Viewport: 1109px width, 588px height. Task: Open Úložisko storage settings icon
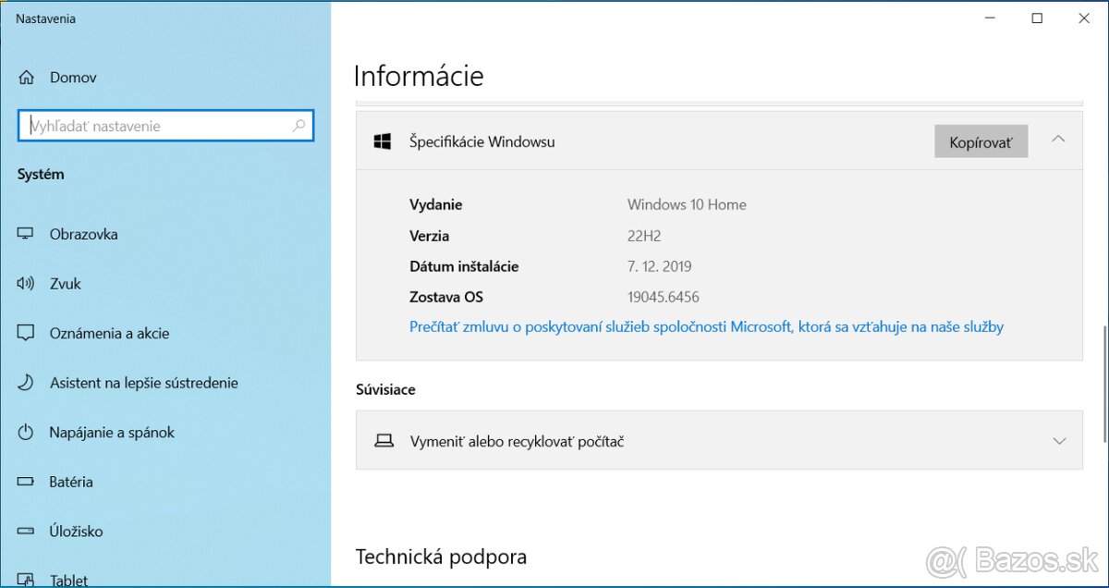tap(27, 531)
